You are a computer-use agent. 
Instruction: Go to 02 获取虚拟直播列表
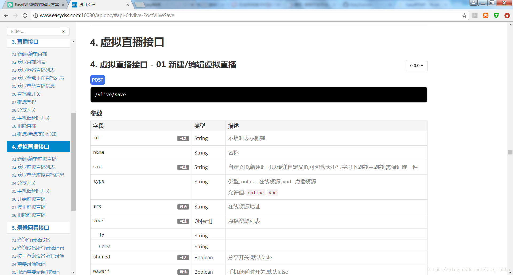coord(33,167)
